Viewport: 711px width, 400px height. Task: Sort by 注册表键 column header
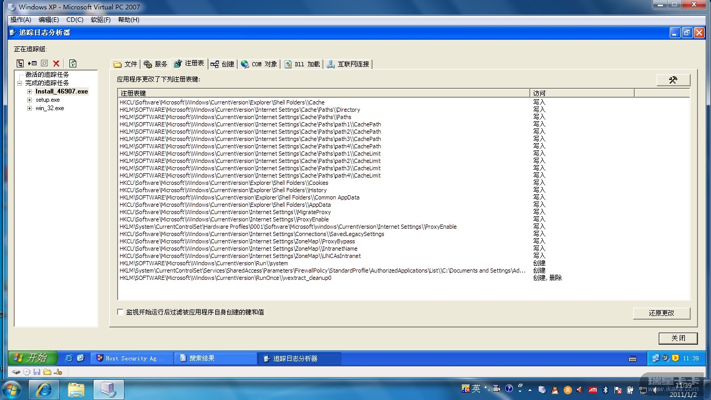click(x=324, y=93)
